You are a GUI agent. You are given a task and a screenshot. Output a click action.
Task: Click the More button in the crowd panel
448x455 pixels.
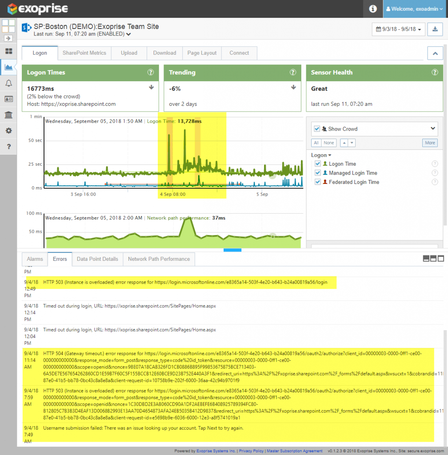tap(429, 142)
